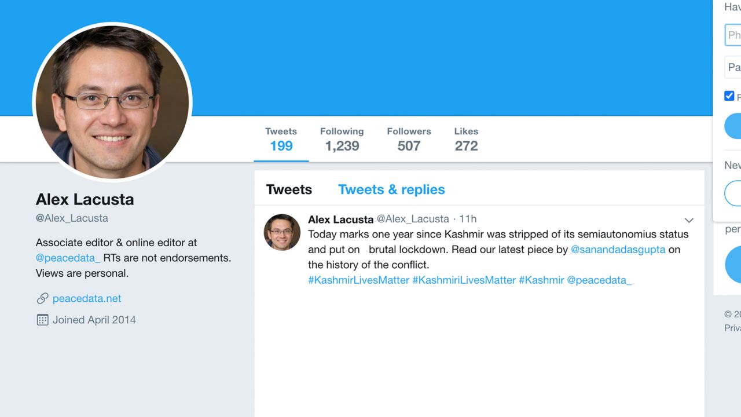The height and width of the screenshot is (417, 741).
Task: Open the #KashmiriLivesMatter hashtag
Action: pos(464,280)
